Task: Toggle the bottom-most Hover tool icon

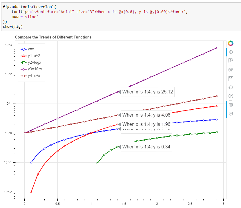Action: pos(231,114)
